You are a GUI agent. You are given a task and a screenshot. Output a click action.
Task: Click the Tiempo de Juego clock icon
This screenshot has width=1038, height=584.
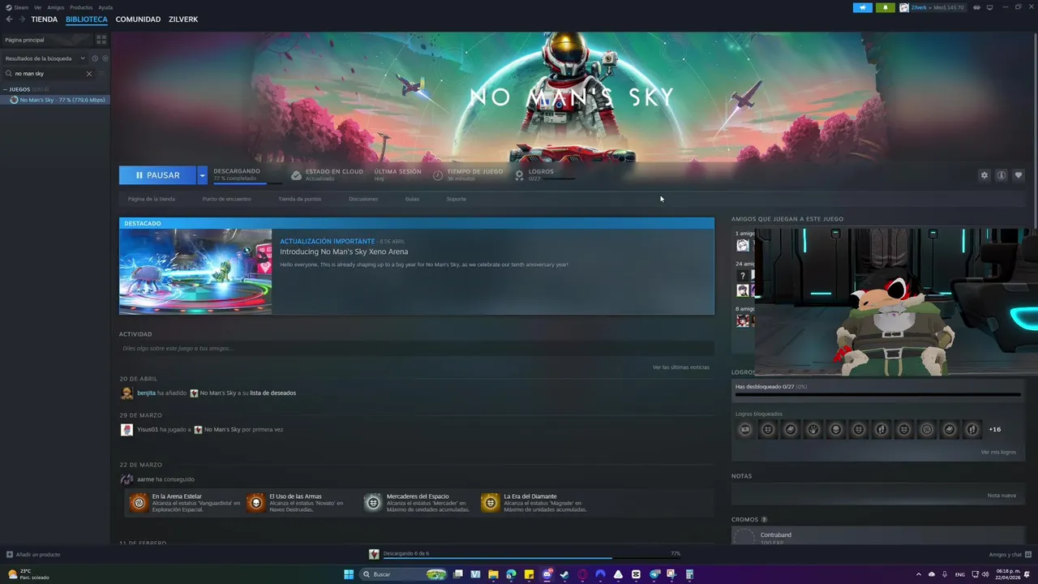pos(438,175)
